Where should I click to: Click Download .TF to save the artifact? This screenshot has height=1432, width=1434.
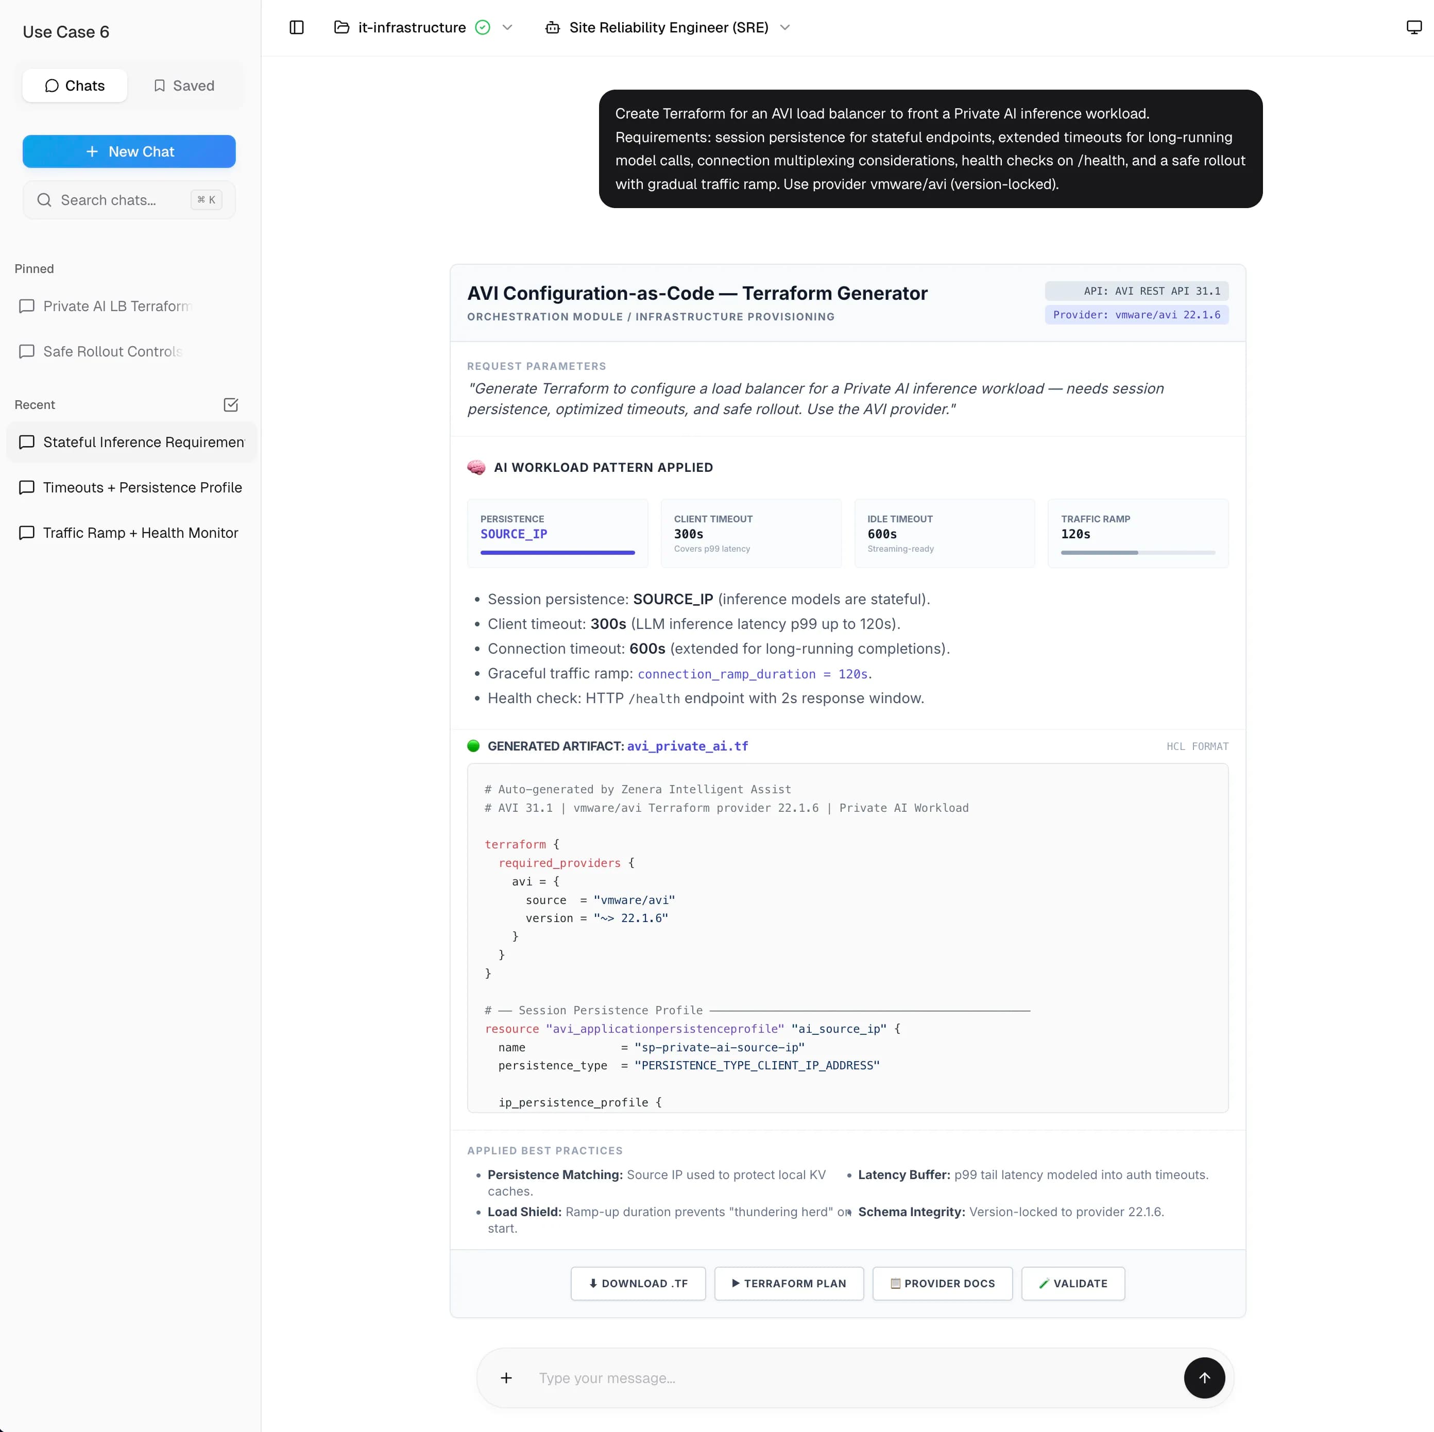[638, 1284]
